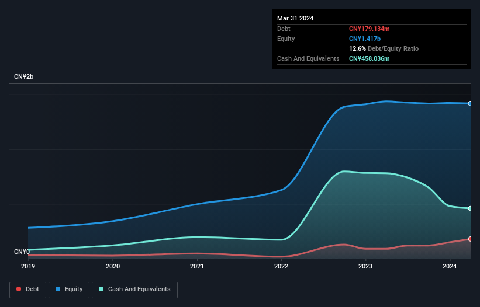Click the blue Equity legend dot
Screen dimensions: 480x307
(x=58, y=289)
